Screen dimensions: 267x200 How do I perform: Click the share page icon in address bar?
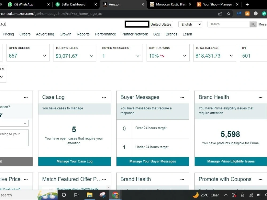[220, 14]
